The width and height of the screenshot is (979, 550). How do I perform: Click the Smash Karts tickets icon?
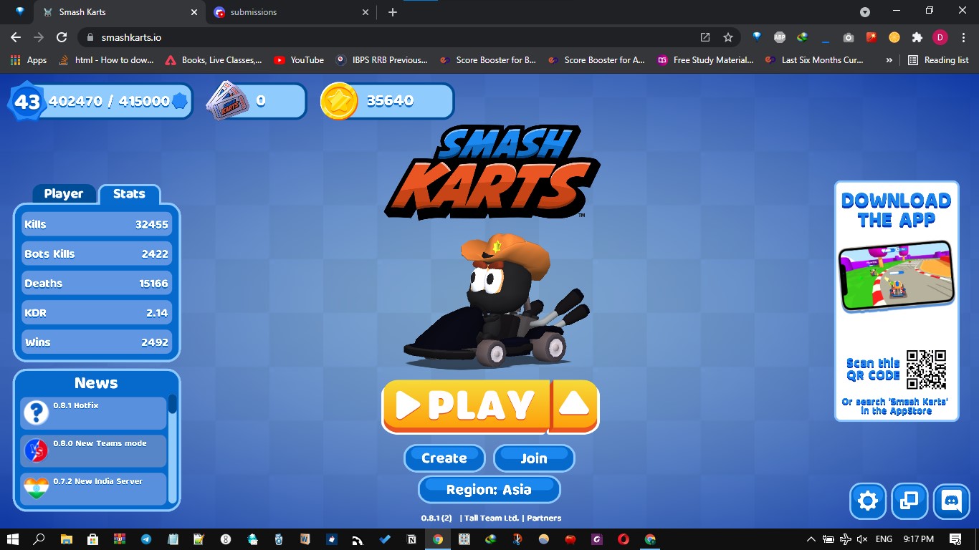coord(226,101)
